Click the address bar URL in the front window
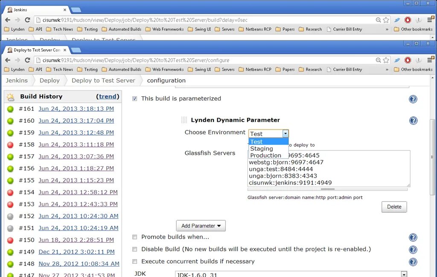The width and height of the screenshot is (437, 277). tap(136, 60)
